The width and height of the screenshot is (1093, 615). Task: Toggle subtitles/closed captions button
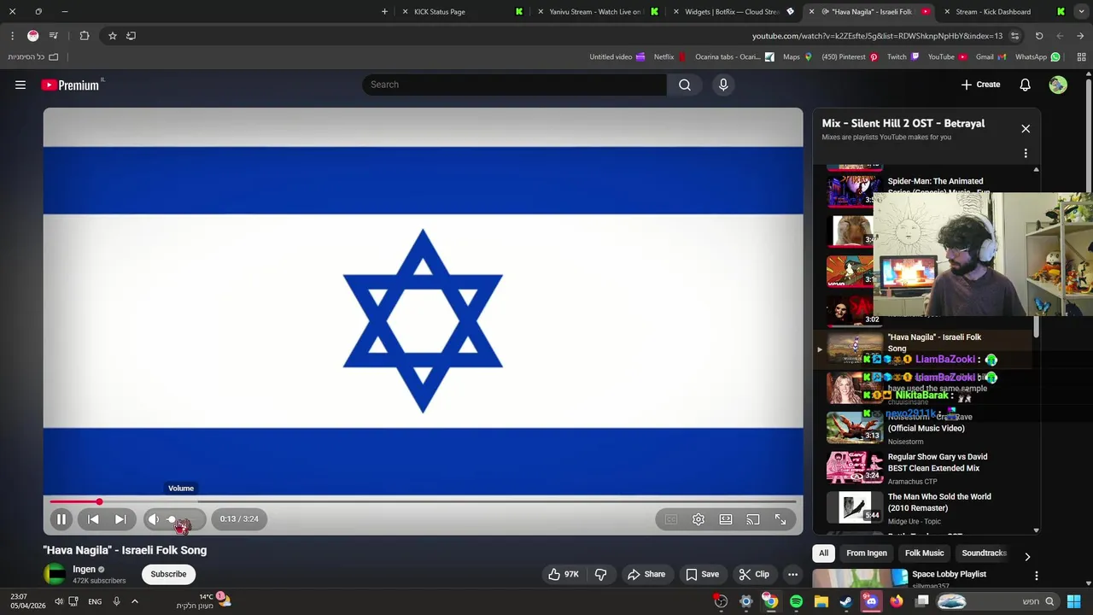tap(671, 519)
